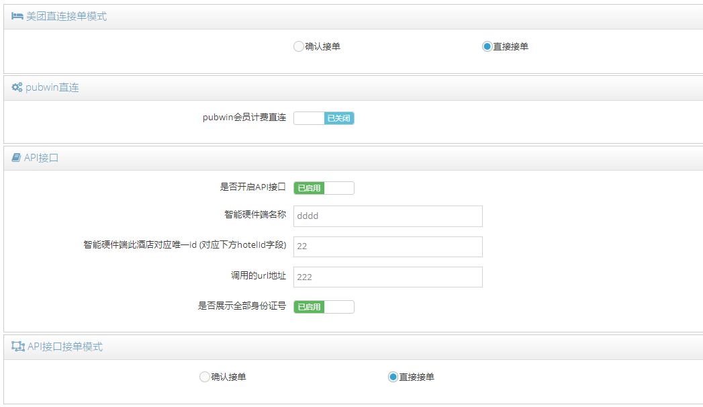Click the 智能硬件端此酒店对应唯一id label
703x407 pixels.
pyautogui.click(x=185, y=244)
